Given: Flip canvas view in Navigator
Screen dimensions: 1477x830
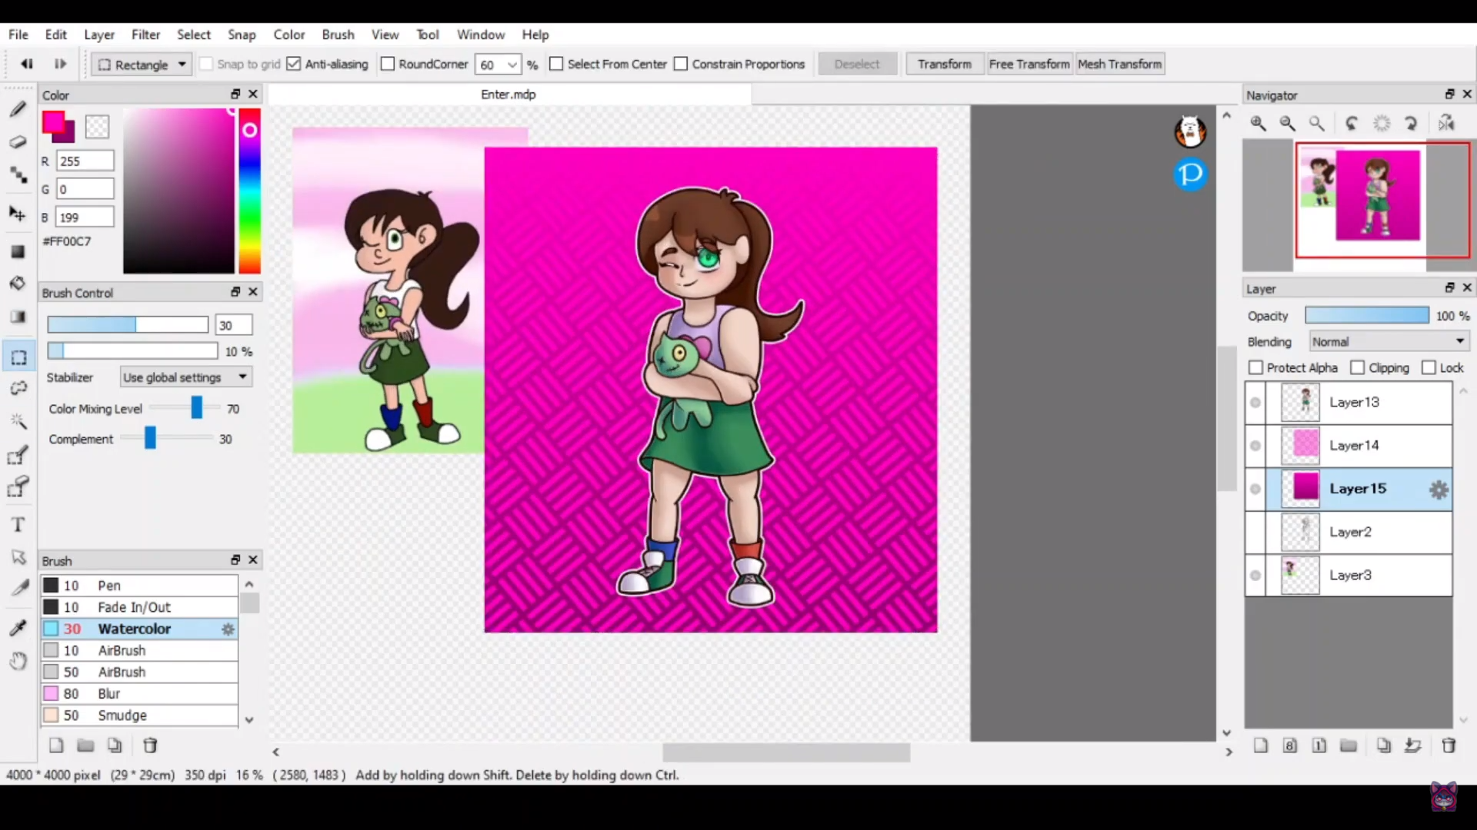Looking at the screenshot, I should click(1446, 124).
